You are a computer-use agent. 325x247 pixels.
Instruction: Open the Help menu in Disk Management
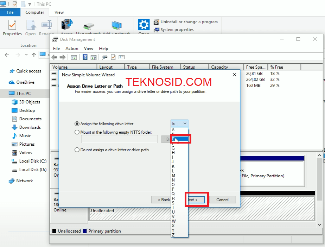(x=103, y=49)
